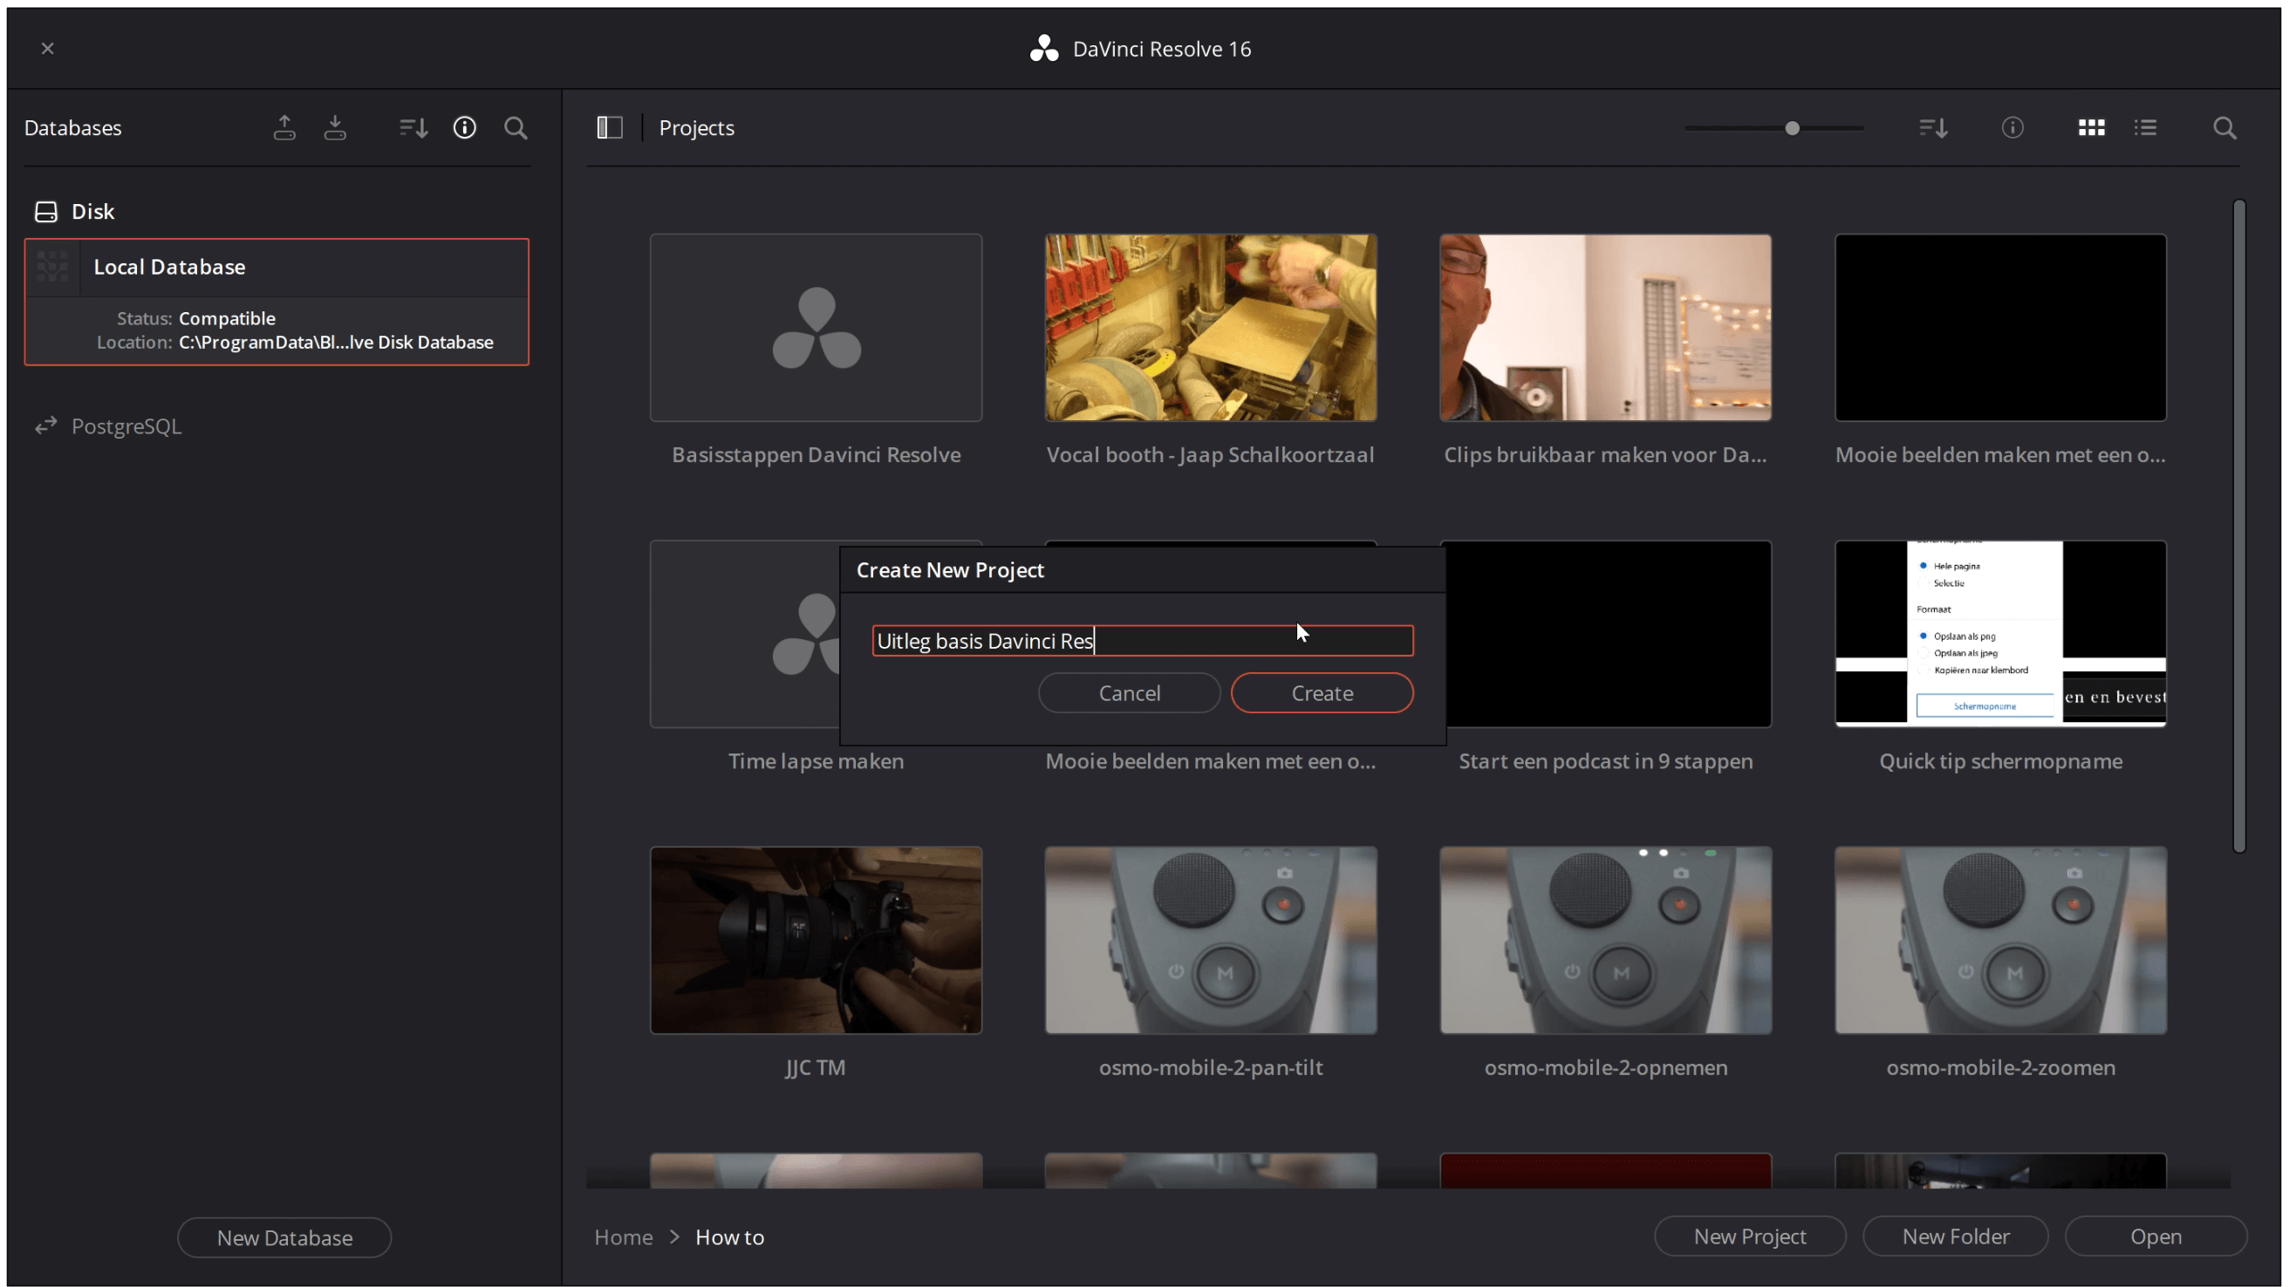Click the import project icon in Databases

[x=335, y=127]
